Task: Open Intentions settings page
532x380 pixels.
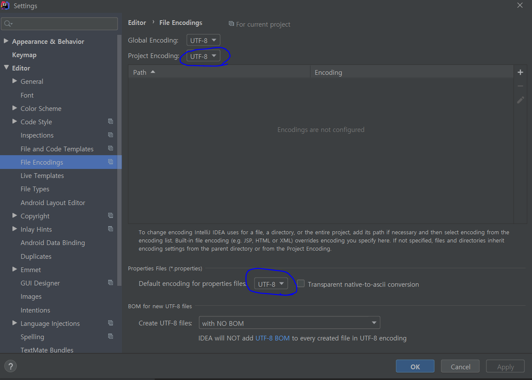Action: 35,310
